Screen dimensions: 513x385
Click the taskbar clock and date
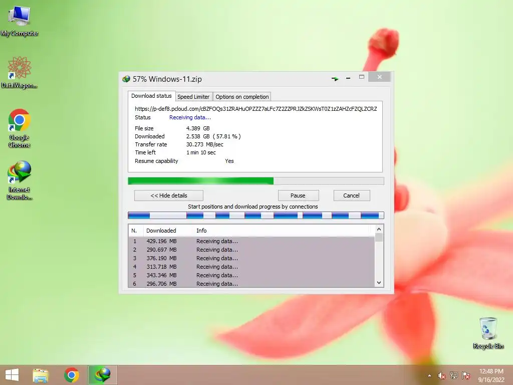coord(491,375)
